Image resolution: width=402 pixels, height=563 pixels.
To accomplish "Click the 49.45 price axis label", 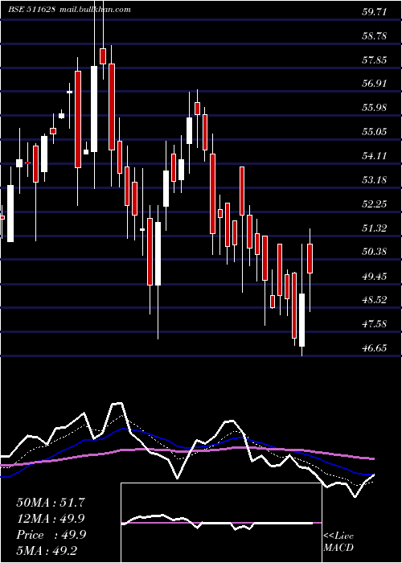I will (374, 276).
